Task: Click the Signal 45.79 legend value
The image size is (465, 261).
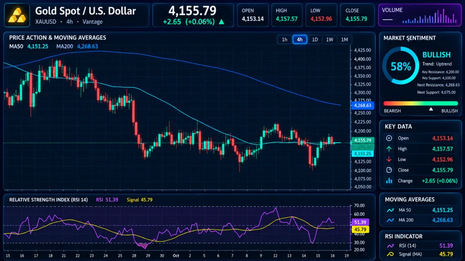Action: pos(140,200)
